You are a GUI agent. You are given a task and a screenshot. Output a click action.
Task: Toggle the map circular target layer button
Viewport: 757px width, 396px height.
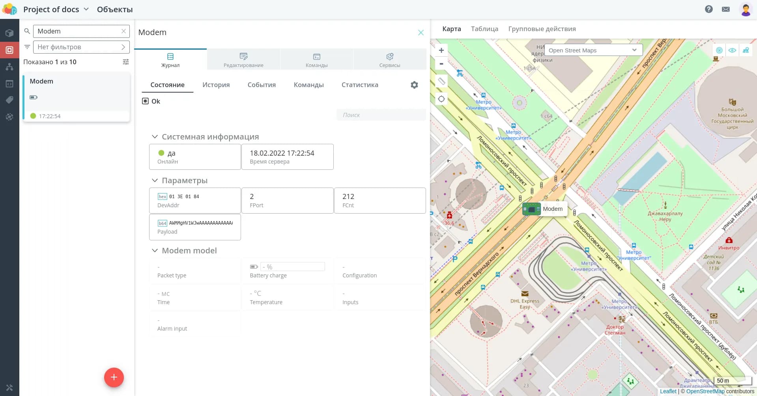click(719, 50)
